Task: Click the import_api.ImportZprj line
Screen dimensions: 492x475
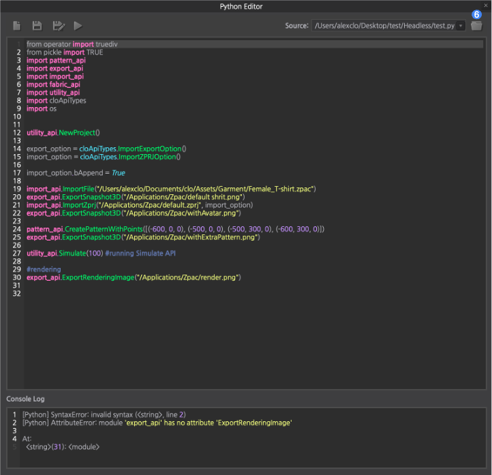Action: [x=140, y=205]
